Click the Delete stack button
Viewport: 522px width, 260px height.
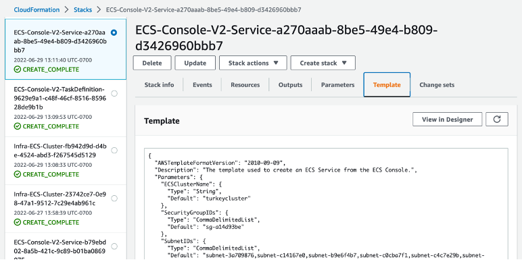coord(152,63)
